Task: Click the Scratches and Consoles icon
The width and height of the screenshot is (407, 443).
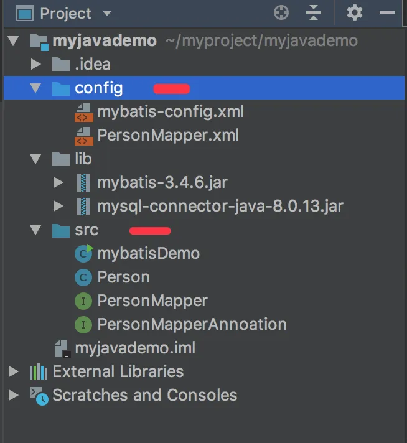Action: tap(39, 396)
